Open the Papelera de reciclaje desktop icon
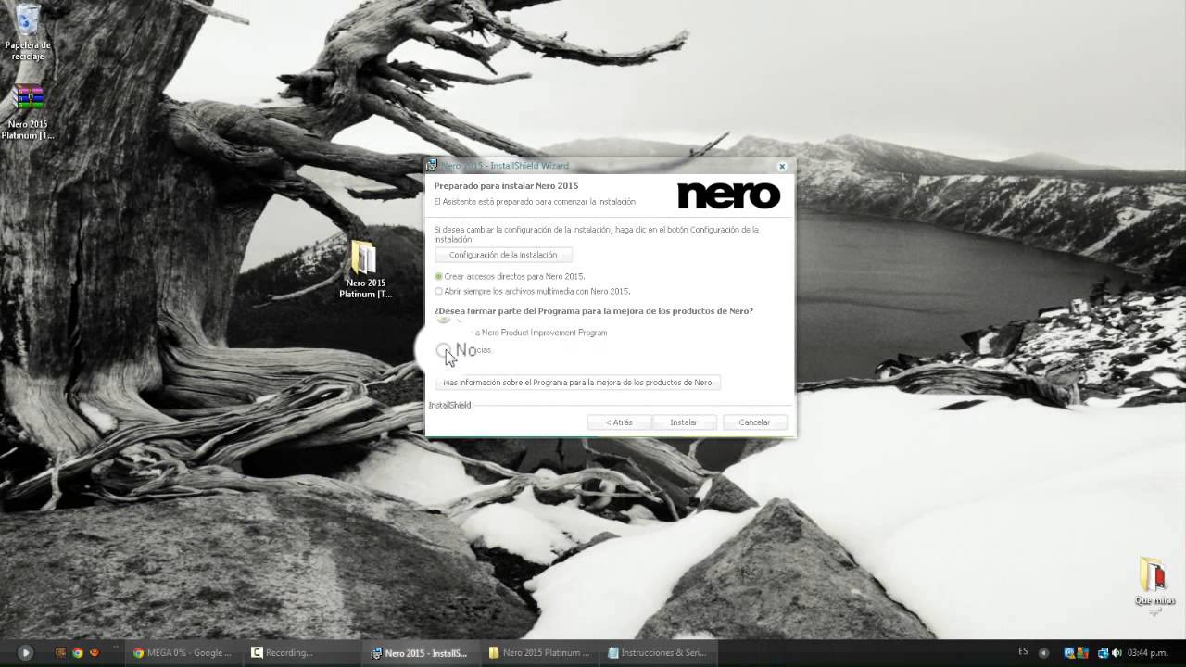 (28, 32)
